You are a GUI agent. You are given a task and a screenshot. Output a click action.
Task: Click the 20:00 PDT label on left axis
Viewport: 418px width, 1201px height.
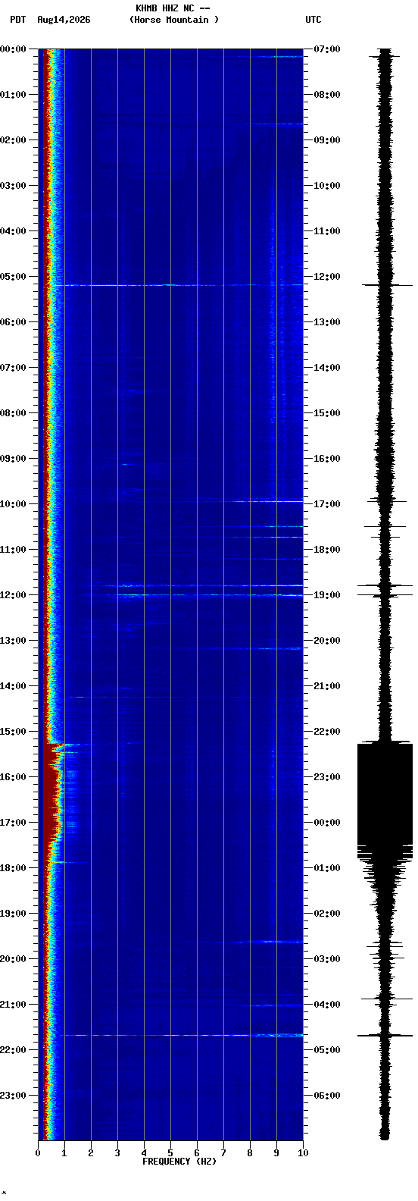pyautogui.click(x=14, y=959)
